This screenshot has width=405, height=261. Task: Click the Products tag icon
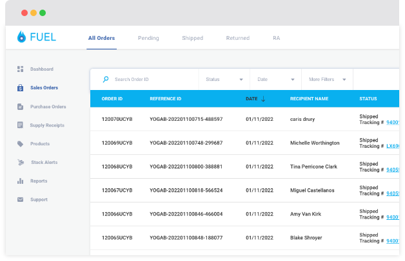pyautogui.click(x=20, y=144)
